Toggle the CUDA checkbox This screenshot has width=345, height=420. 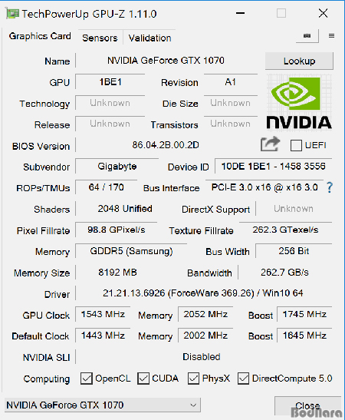click(x=143, y=379)
